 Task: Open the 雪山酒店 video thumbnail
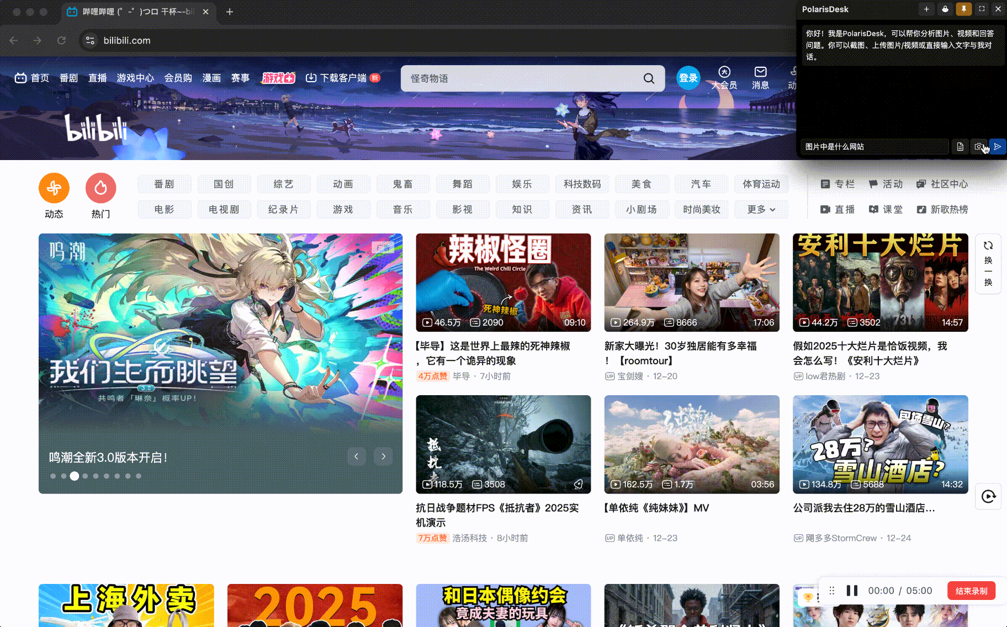(880, 444)
